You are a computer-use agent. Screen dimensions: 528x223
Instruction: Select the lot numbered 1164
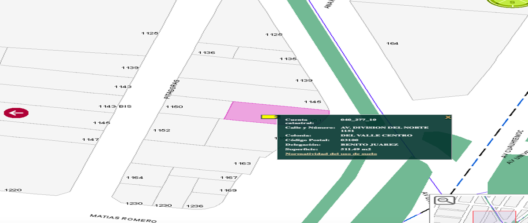135,177
